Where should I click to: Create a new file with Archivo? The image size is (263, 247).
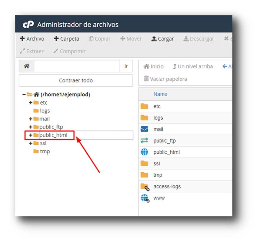32,39
